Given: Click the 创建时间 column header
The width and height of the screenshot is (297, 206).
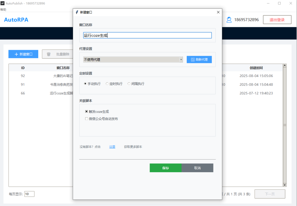Looking at the screenshot, I should point(256,68).
